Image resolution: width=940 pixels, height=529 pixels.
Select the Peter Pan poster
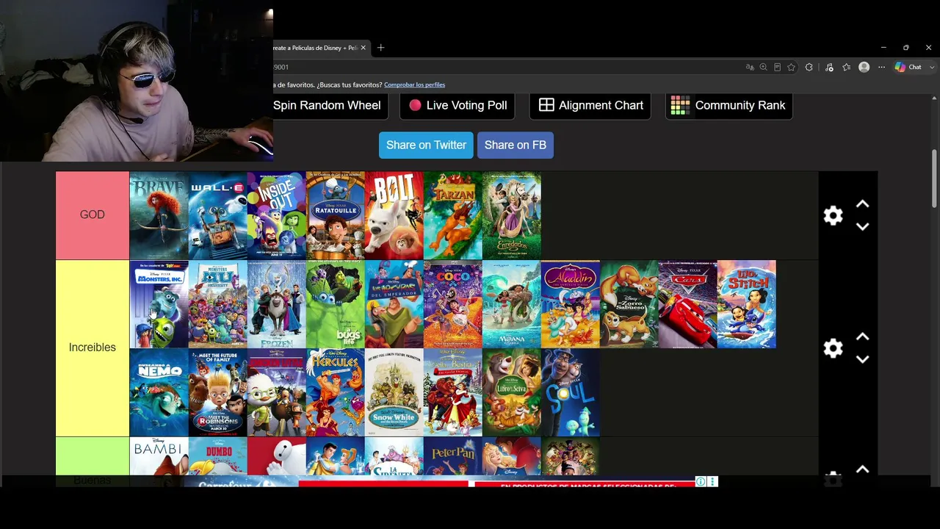click(x=453, y=456)
